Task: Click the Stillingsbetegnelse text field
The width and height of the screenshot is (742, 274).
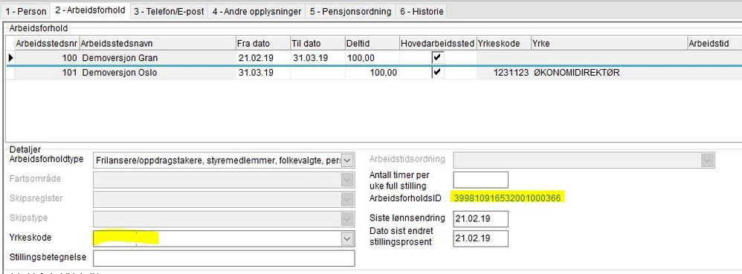Action: click(224, 258)
